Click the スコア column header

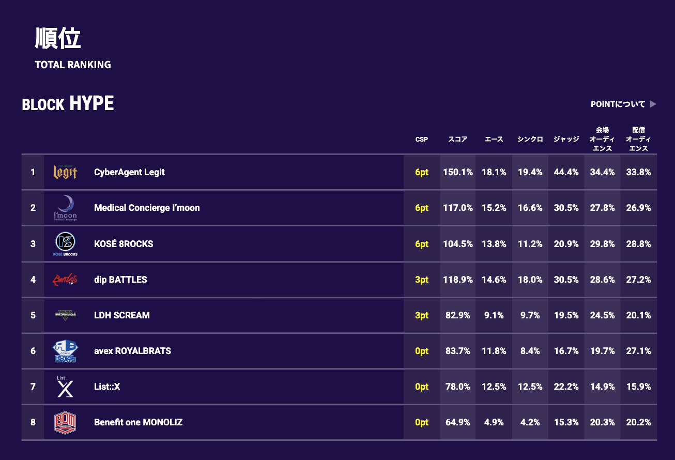458,140
